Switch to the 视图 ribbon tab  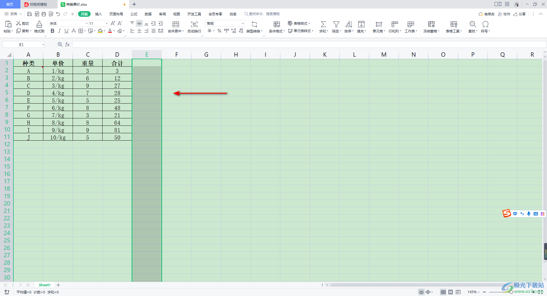tap(177, 14)
